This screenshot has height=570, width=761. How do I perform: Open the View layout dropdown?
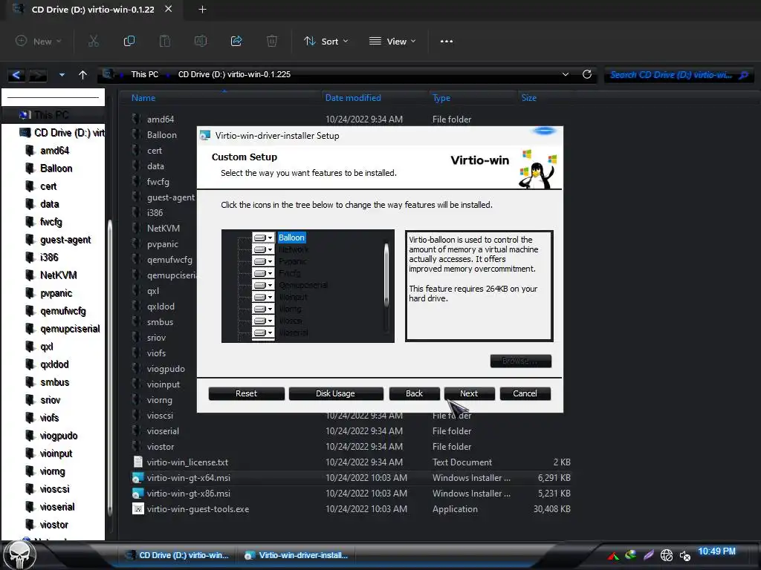tap(392, 42)
